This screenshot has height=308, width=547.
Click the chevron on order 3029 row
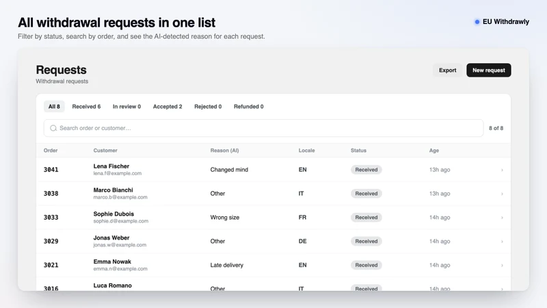[x=502, y=242]
